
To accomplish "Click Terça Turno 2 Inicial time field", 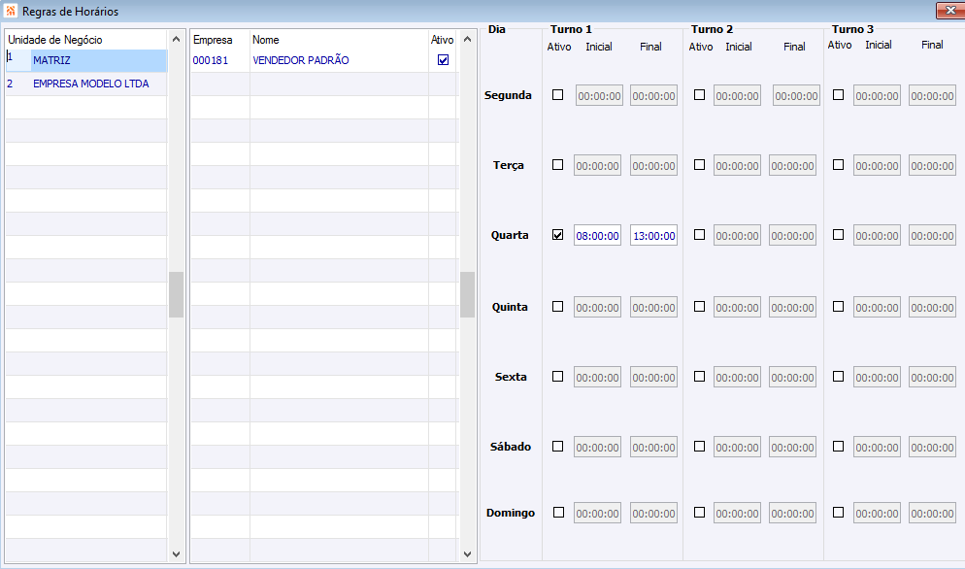I will (737, 166).
